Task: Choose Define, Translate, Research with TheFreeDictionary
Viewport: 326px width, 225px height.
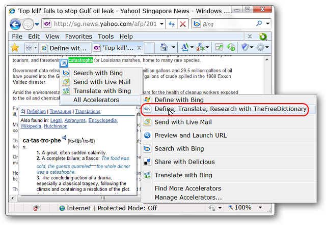Action: [229, 109]
